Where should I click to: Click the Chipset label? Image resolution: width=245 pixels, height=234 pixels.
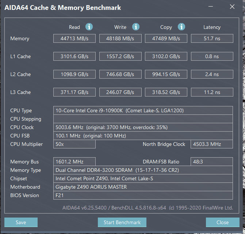[19, 179]
